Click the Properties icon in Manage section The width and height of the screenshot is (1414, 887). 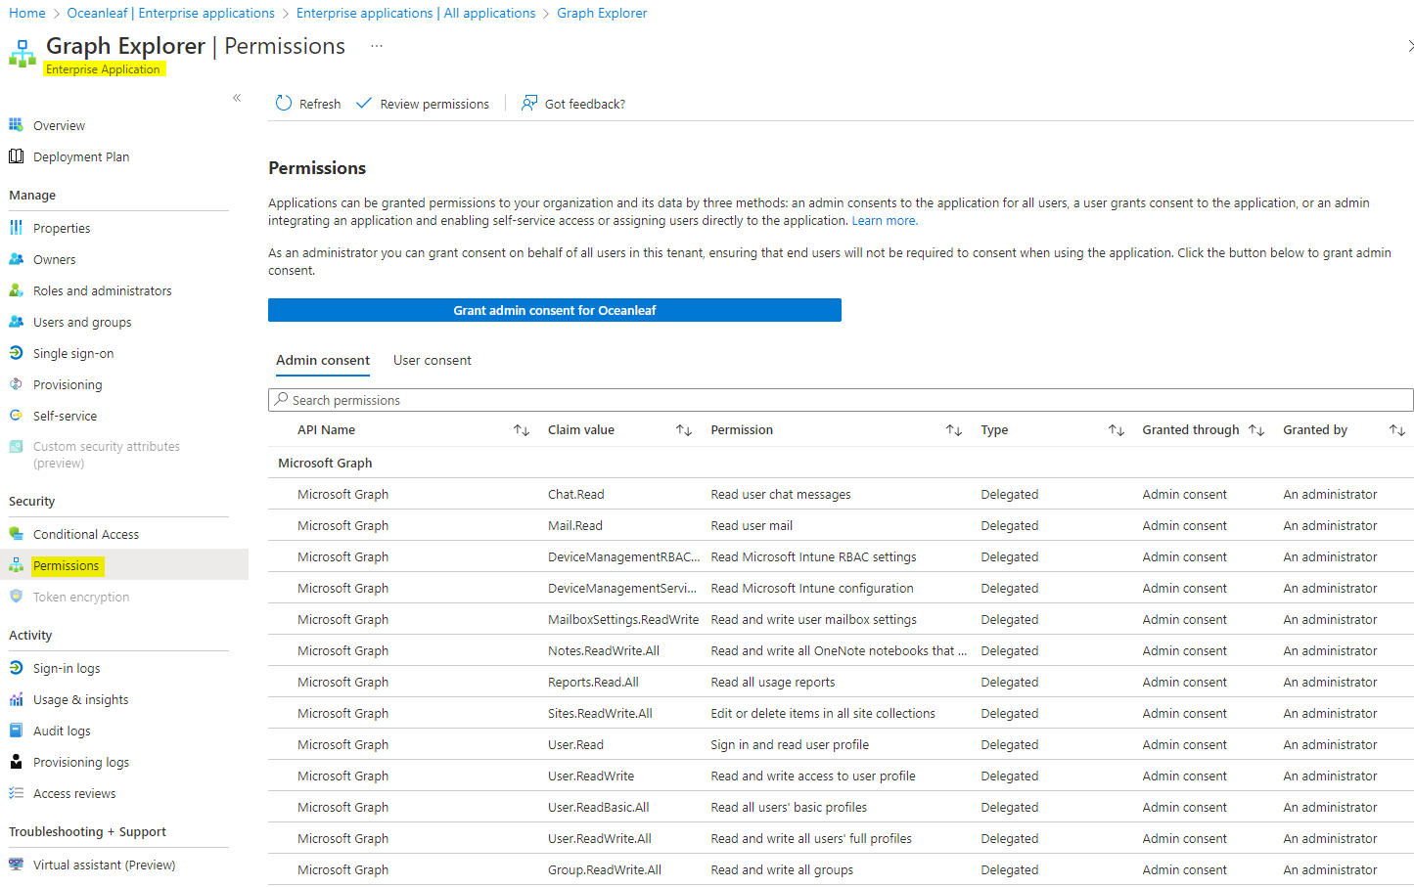pyautogui.click(x=16, y=228)
